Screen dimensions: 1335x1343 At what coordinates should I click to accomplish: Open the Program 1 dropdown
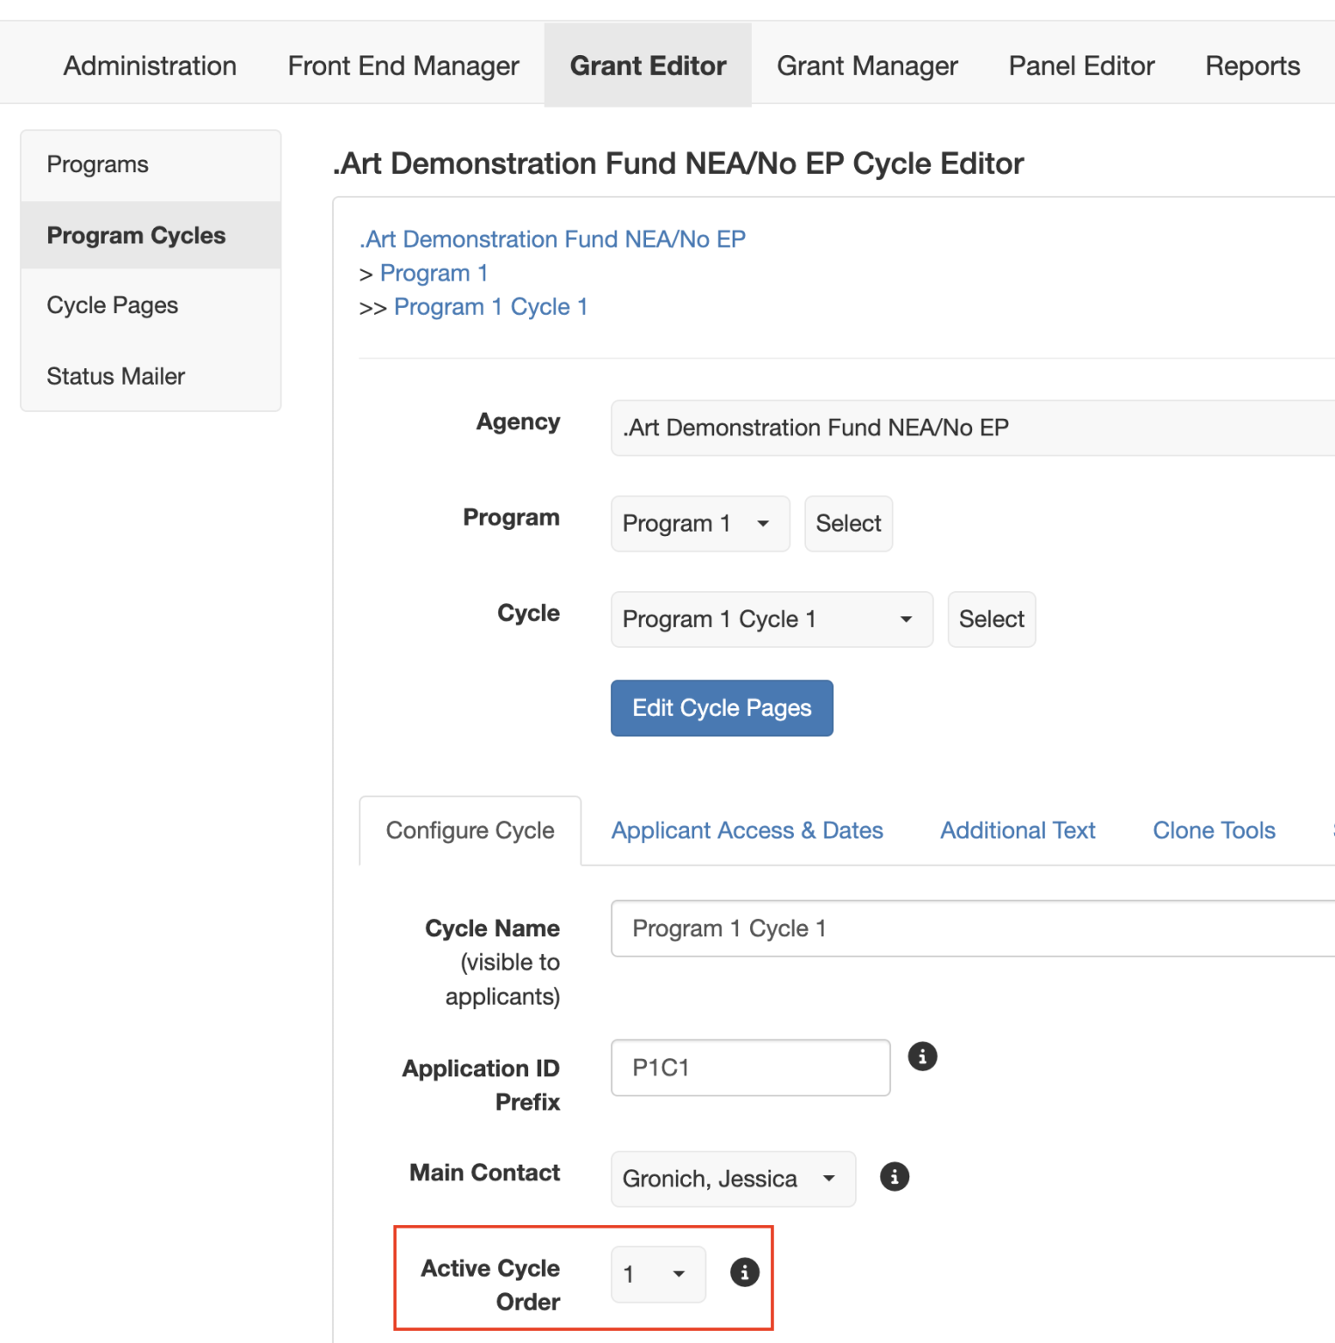[699, 524]
